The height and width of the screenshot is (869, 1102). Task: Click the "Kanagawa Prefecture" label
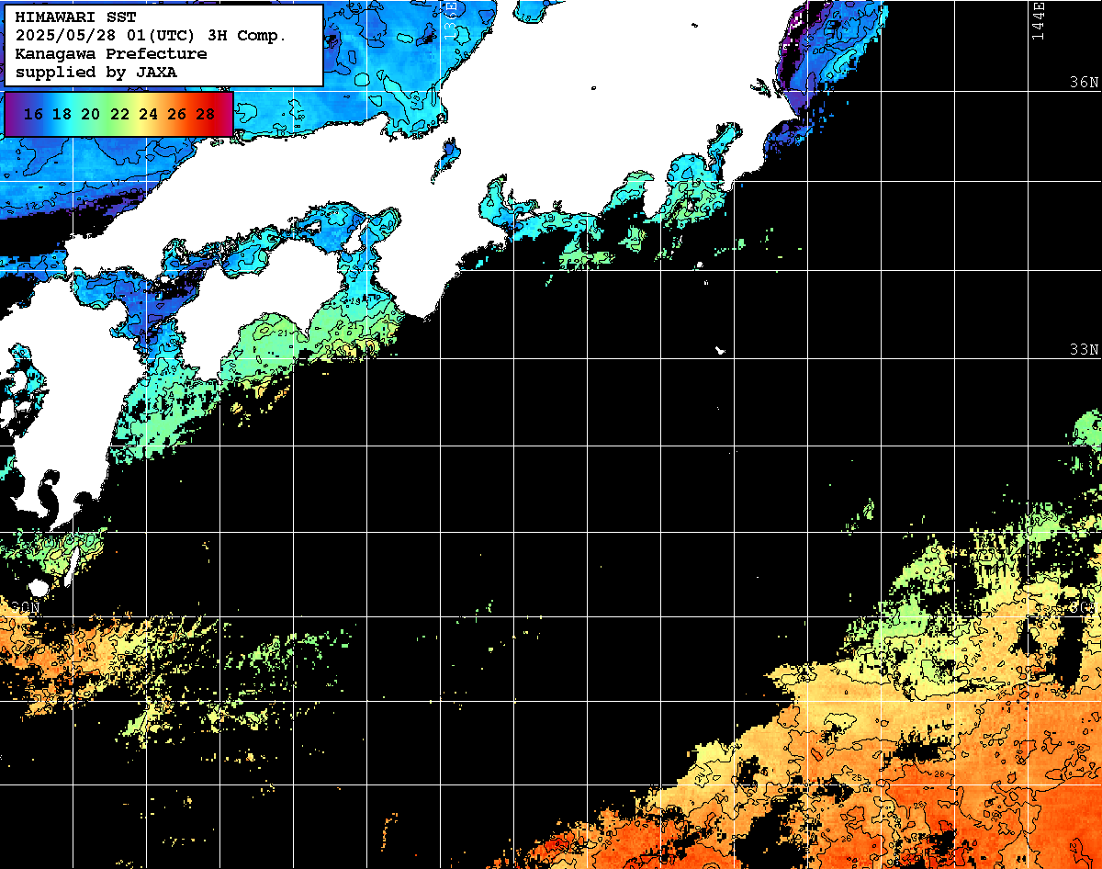[111, 54]
